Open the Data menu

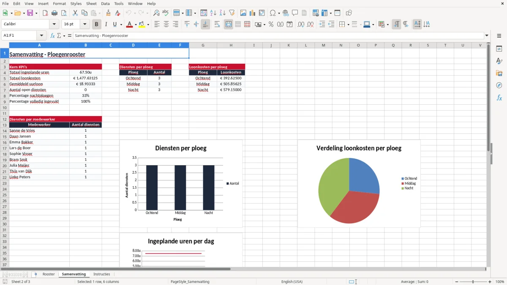click(105, 3)
